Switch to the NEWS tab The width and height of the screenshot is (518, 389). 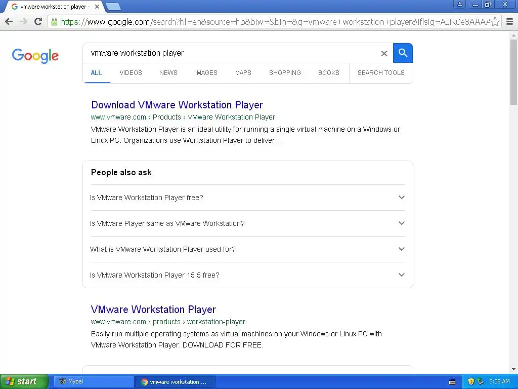pos(168,73)
